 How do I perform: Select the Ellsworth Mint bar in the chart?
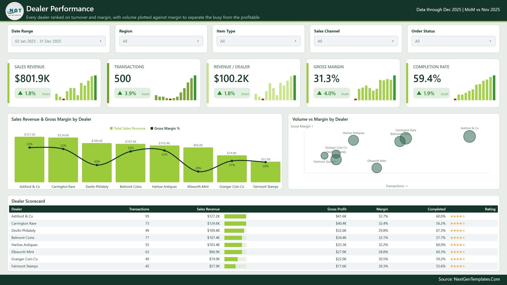[198, 165]
